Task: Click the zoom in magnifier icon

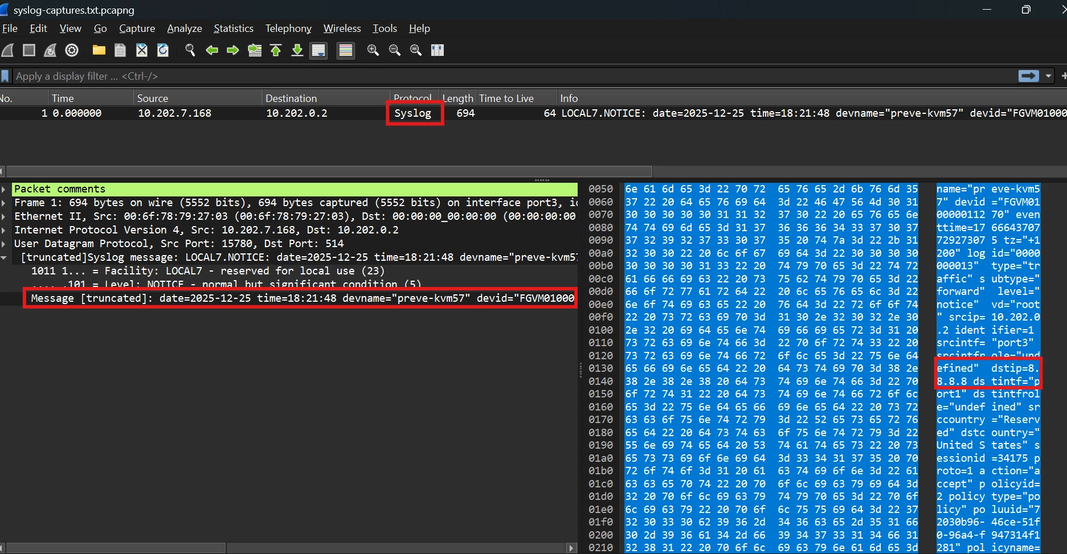Action: (x=373, y=50)
